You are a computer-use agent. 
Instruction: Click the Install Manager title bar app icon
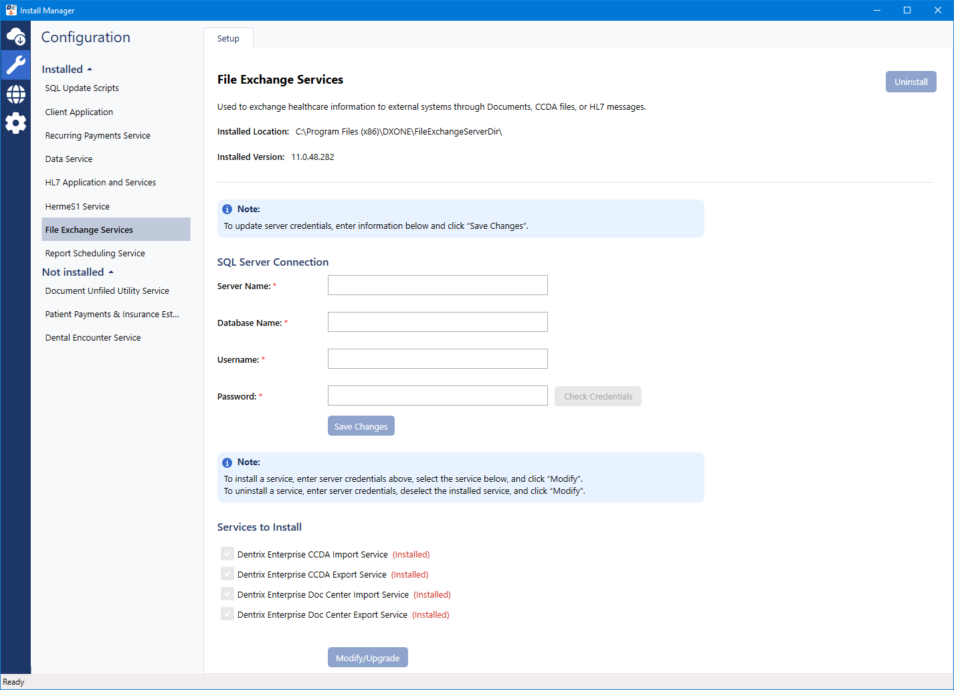11,10
